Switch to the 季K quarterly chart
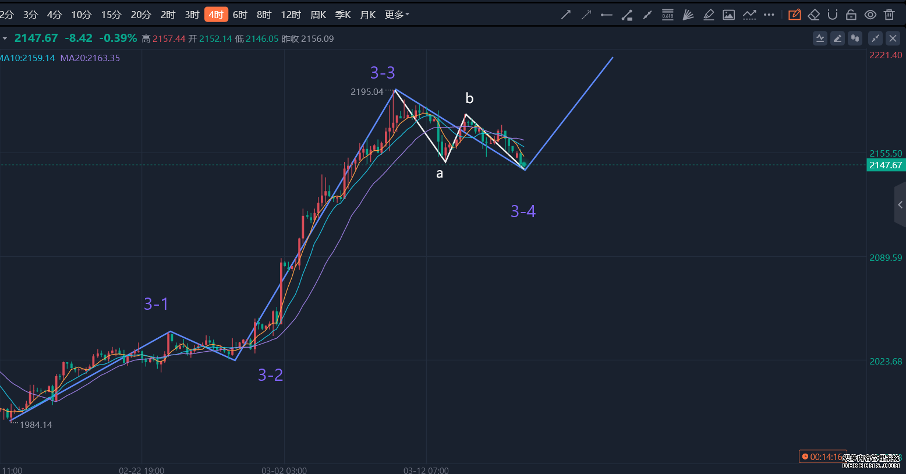 click(343, 15)
